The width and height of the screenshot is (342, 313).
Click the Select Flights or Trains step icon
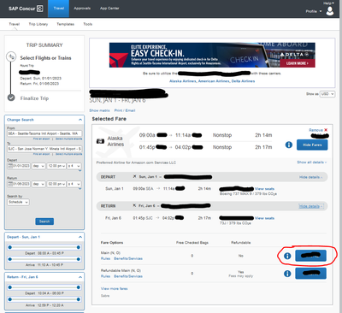click(x=11, y=56)
